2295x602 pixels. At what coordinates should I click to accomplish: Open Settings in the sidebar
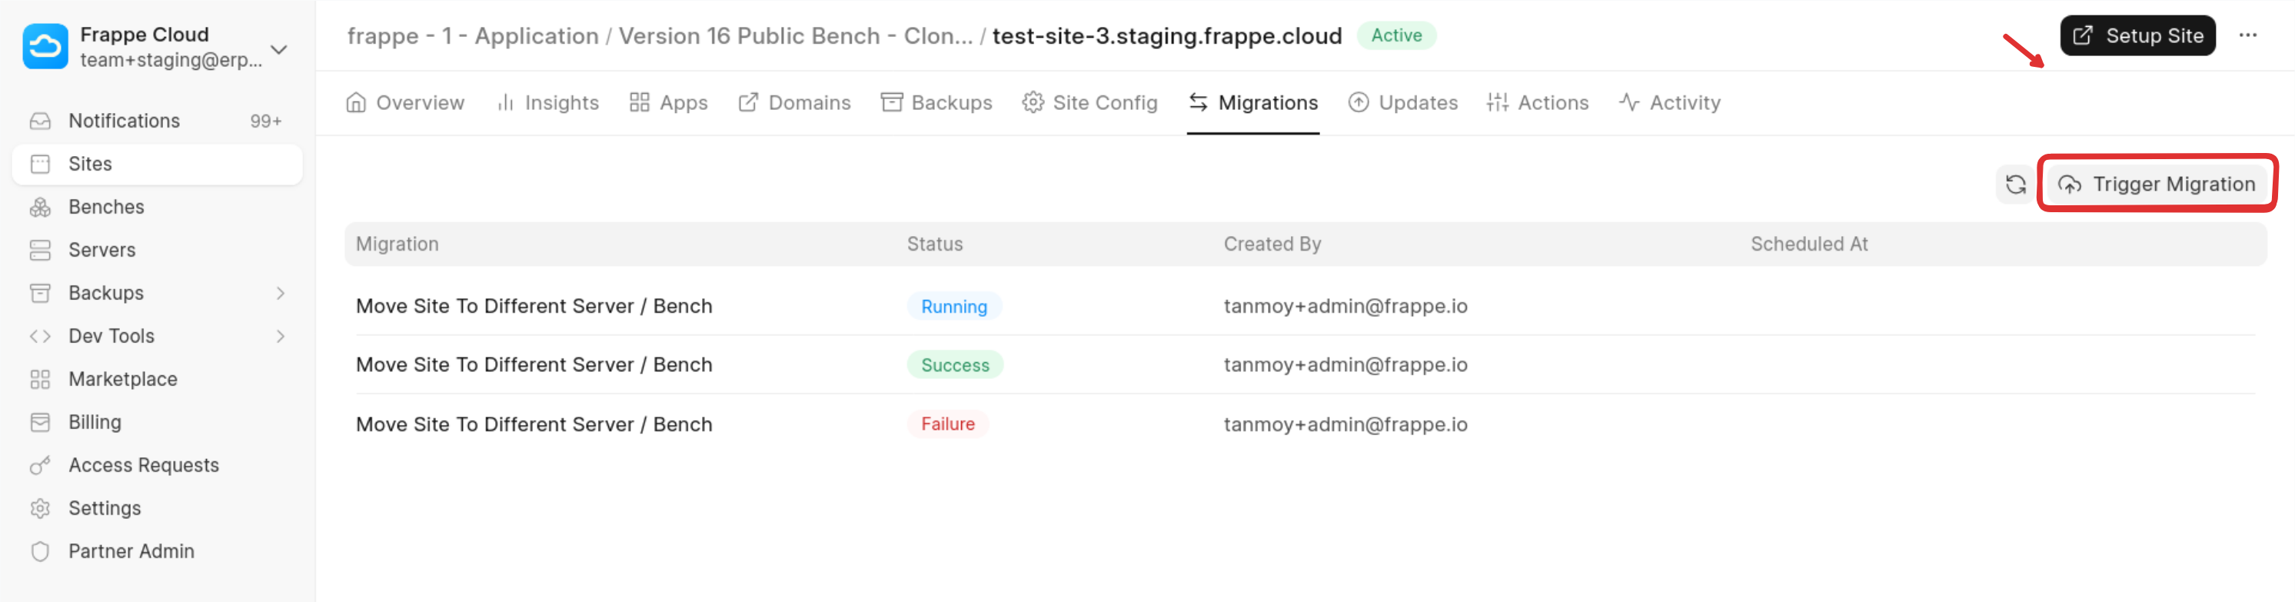pyautogui.click(x=105, y=508)
